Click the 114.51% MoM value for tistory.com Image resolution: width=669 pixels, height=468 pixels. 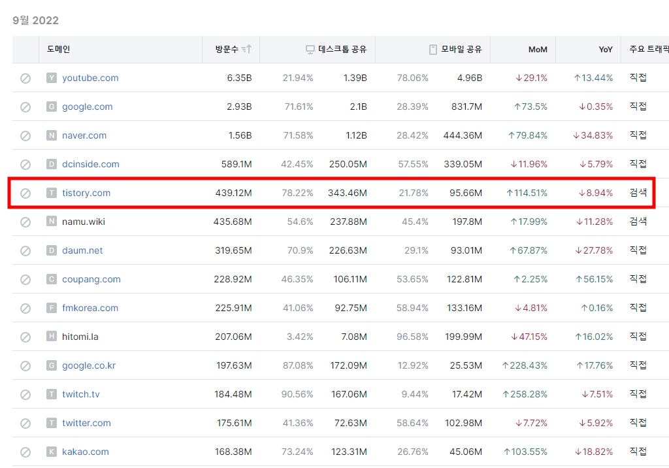tap(527, 193)
